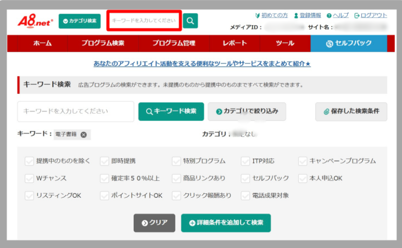Viewport: 402px width, 248px height.
Task: Open the カテゴリ検索 dropdown
Action: click(79, 21)
